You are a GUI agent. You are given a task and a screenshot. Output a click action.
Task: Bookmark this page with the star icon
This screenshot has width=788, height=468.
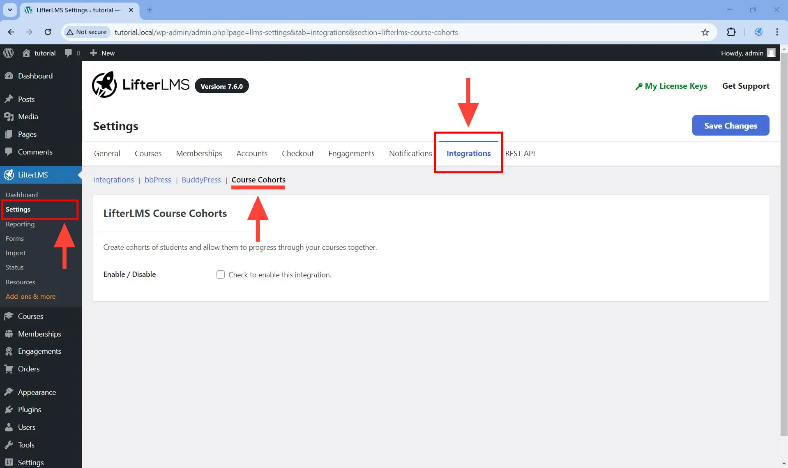point(705,32)
